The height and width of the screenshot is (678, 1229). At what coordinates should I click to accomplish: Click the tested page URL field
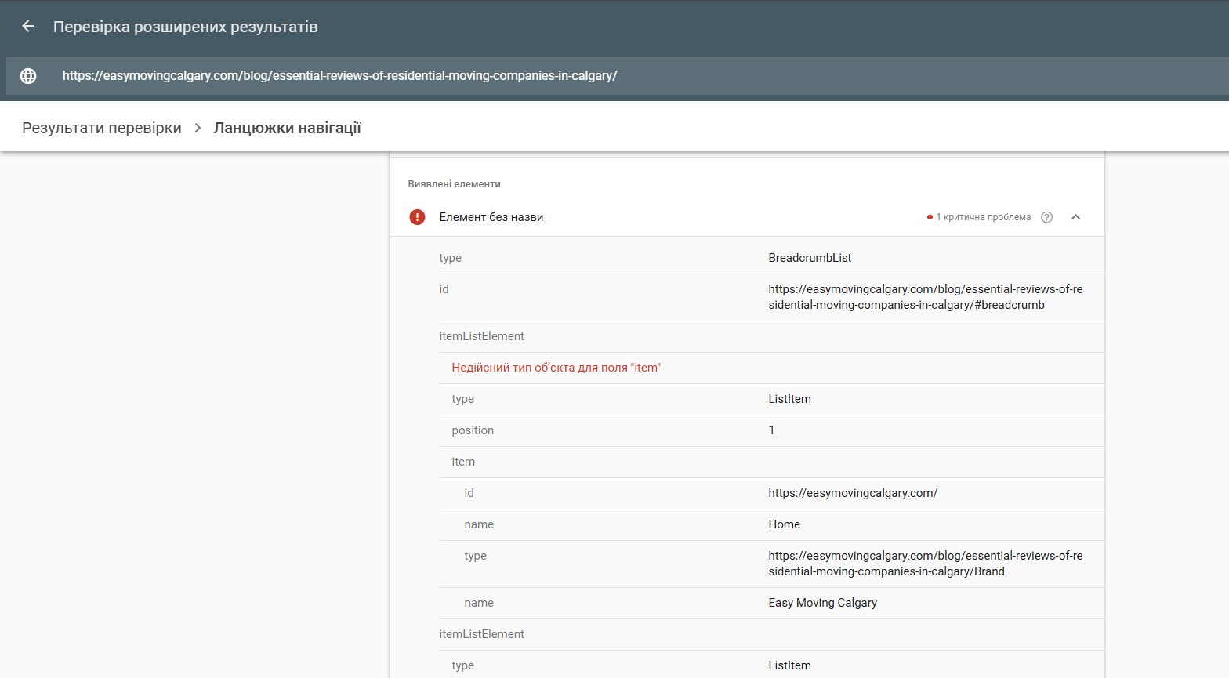coord(339,76)
